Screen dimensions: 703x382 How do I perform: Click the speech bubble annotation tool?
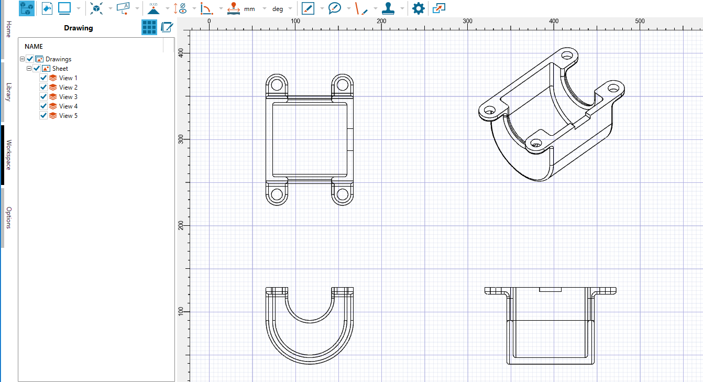click(x=335, y=8)
